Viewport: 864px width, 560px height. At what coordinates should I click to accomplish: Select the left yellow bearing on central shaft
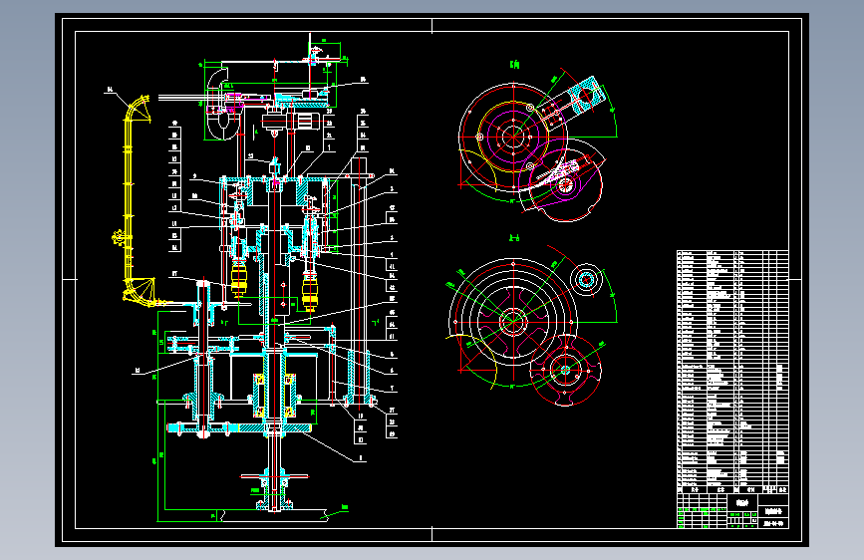258,396
